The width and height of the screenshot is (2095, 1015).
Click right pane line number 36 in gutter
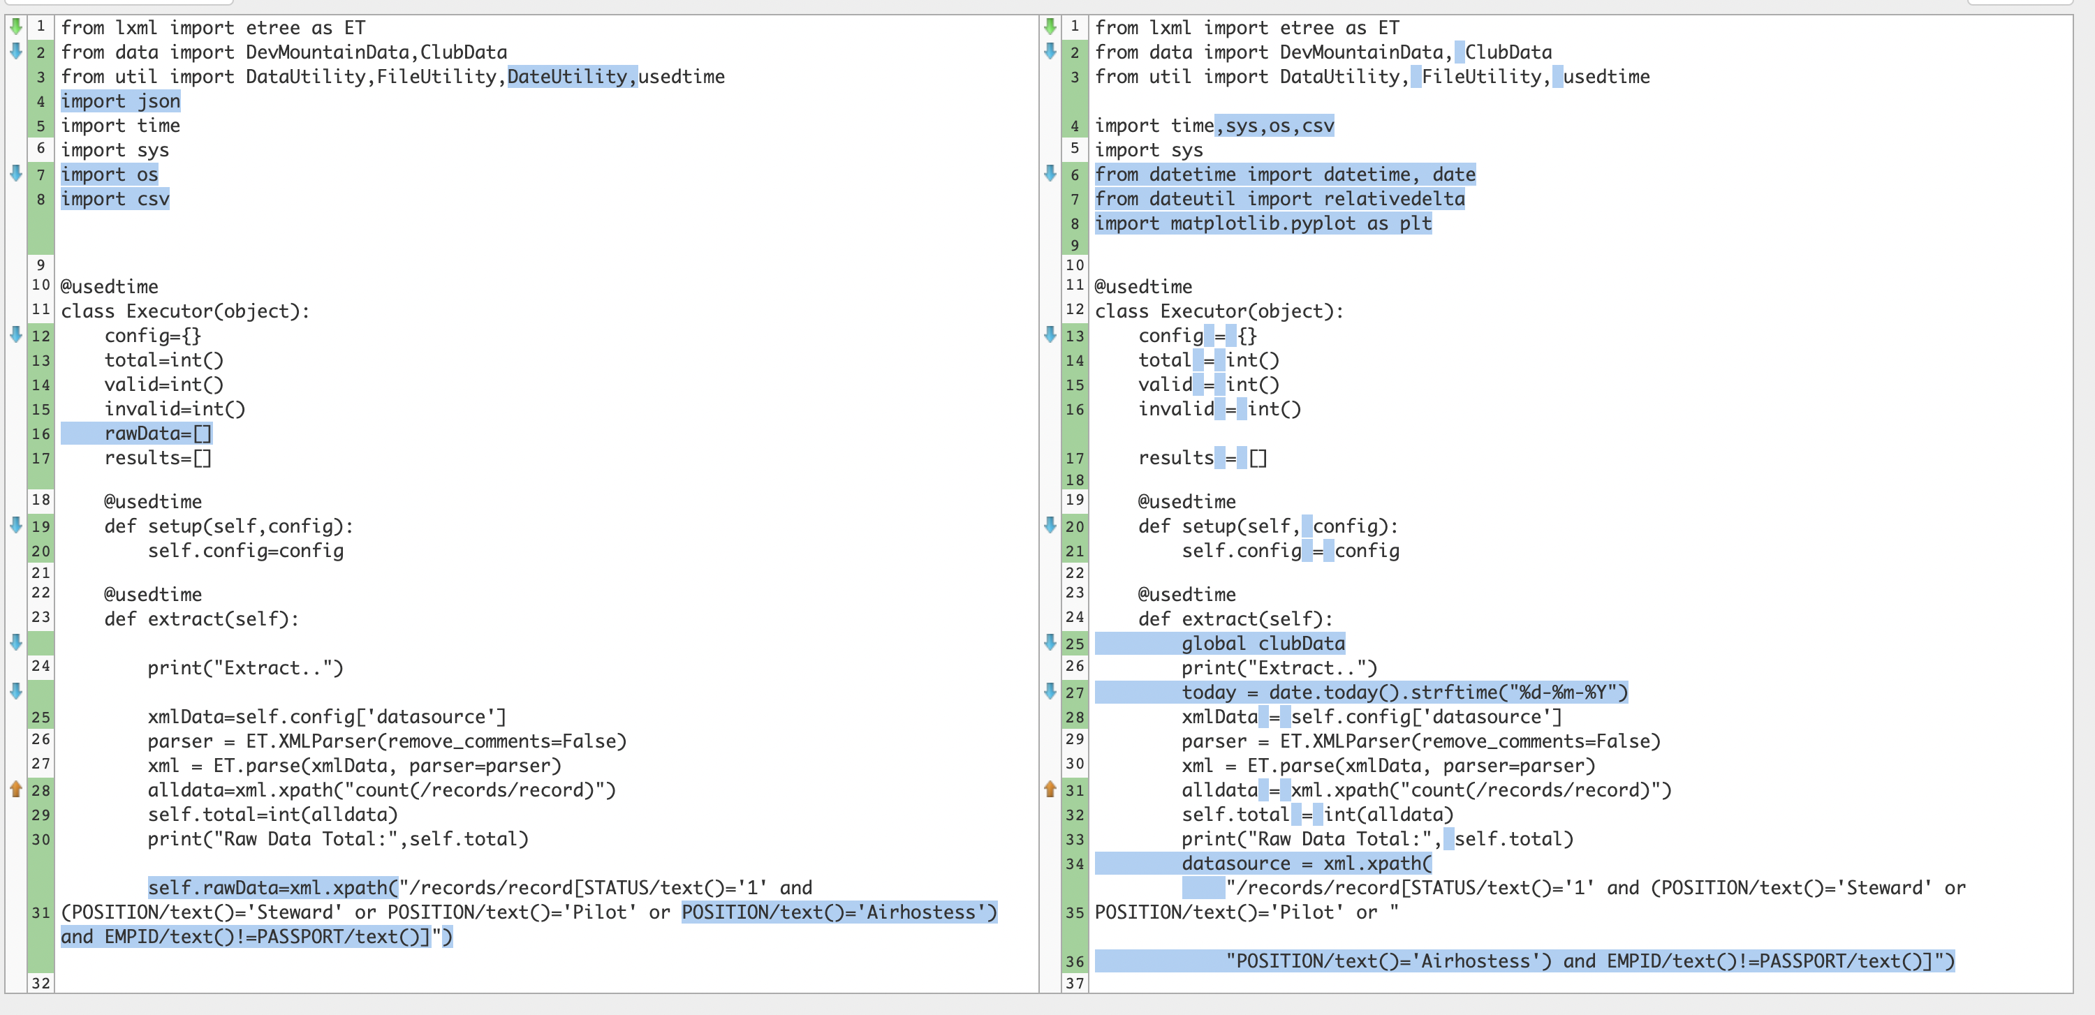(x=1075, y=961)
